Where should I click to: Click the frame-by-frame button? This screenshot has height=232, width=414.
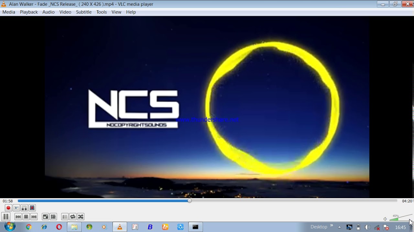[x=32, y=208]
